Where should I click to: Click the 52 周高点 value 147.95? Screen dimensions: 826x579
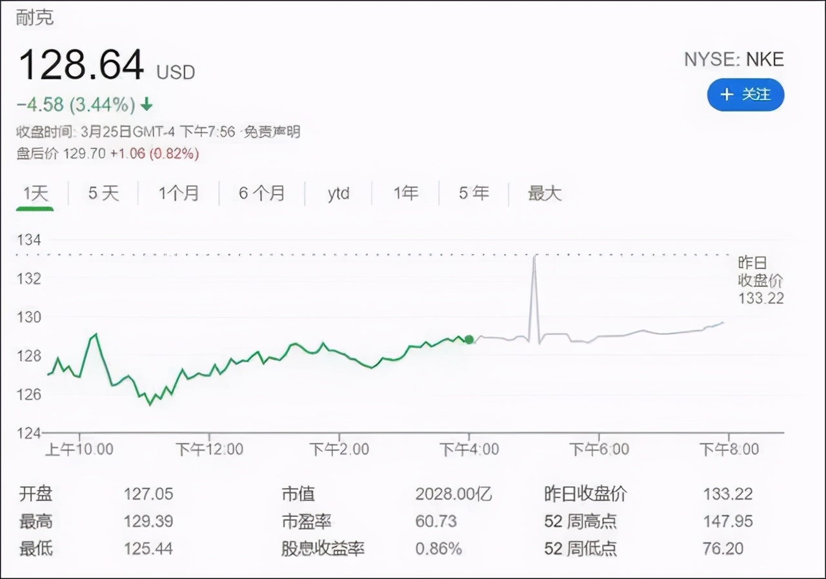(729, 522)
